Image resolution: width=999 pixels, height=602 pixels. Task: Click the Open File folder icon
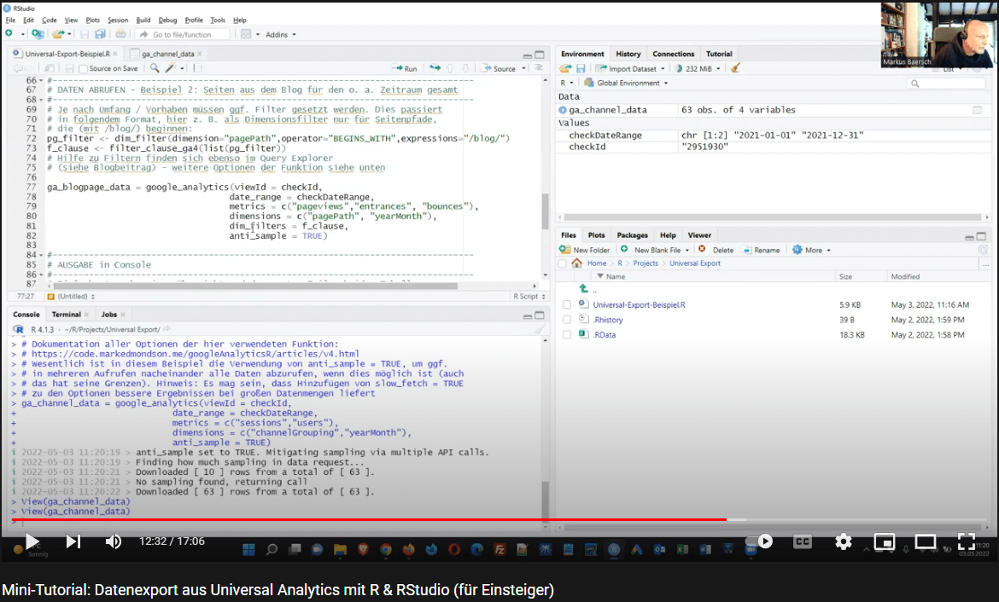(x=58, y=34)
